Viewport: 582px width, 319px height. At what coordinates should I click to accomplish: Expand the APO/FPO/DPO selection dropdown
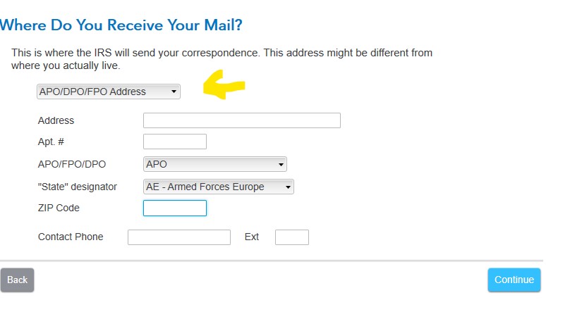pyautogui.click(x=214, y=164)
